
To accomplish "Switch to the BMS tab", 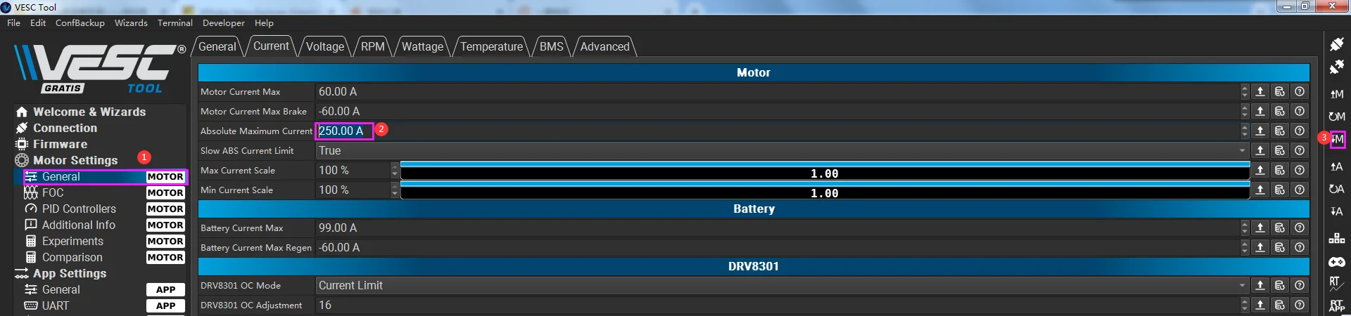I will coord(552,46).
